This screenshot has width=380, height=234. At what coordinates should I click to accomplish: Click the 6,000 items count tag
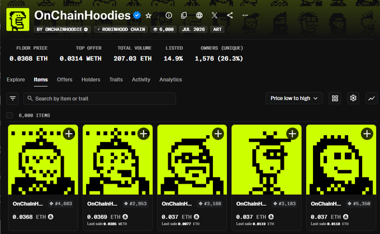164,29
